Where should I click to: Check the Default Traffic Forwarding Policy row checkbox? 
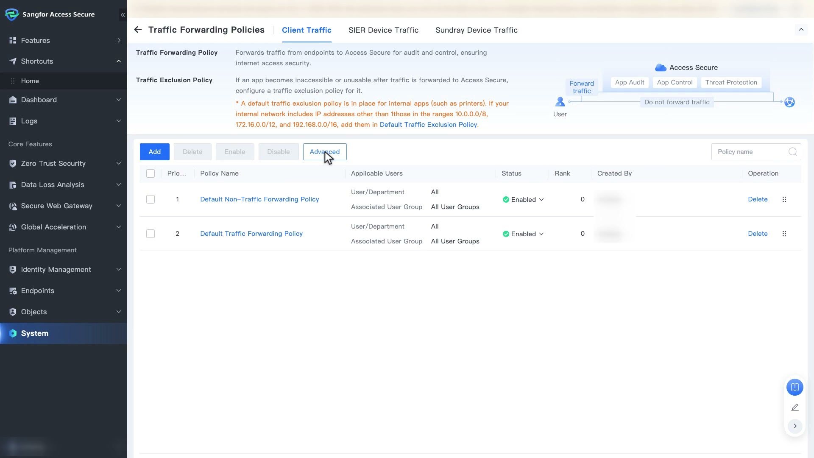point(151,234)
